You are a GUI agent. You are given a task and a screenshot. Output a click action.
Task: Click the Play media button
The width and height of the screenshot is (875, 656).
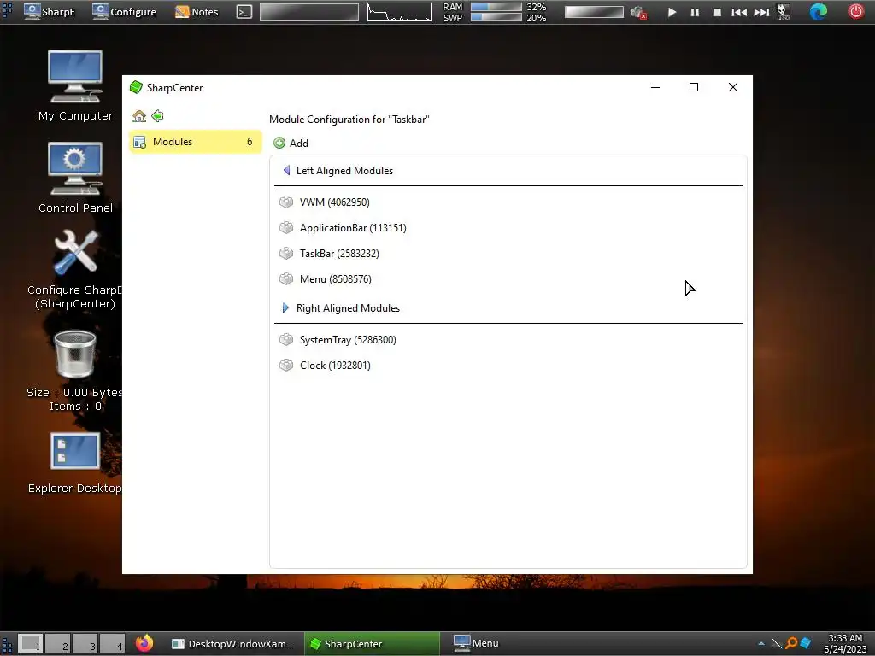672,12
